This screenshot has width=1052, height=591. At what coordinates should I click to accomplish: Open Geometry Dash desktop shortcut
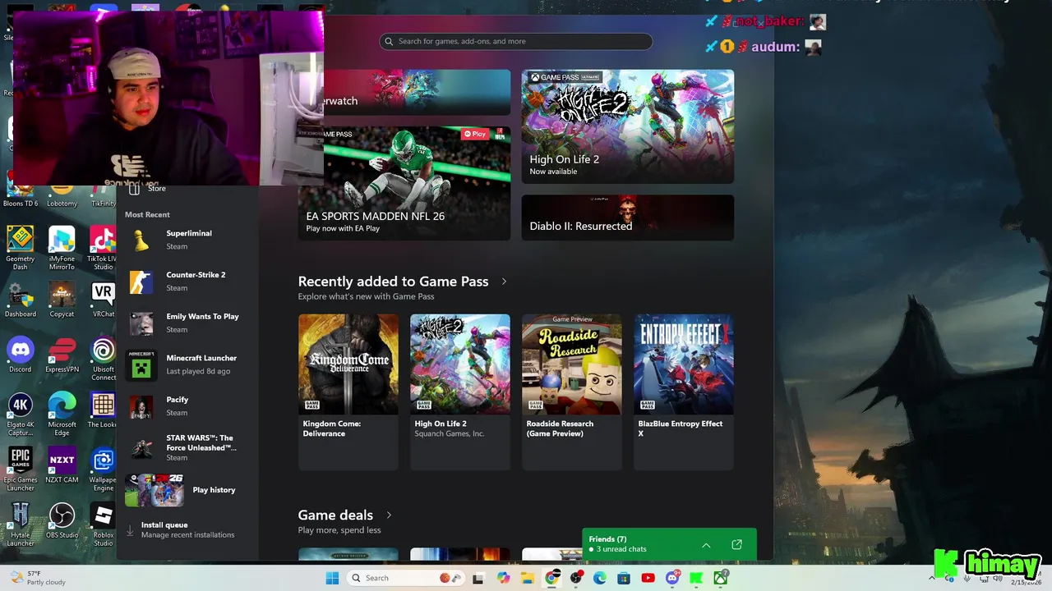point(21,248)
